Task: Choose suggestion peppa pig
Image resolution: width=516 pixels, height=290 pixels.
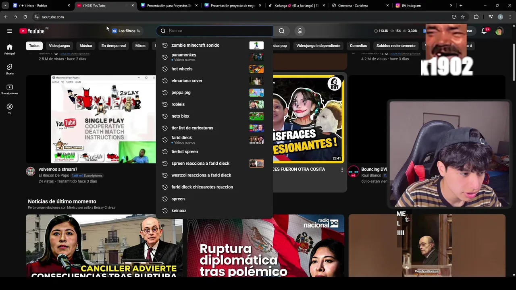Action: pos(214,93)
